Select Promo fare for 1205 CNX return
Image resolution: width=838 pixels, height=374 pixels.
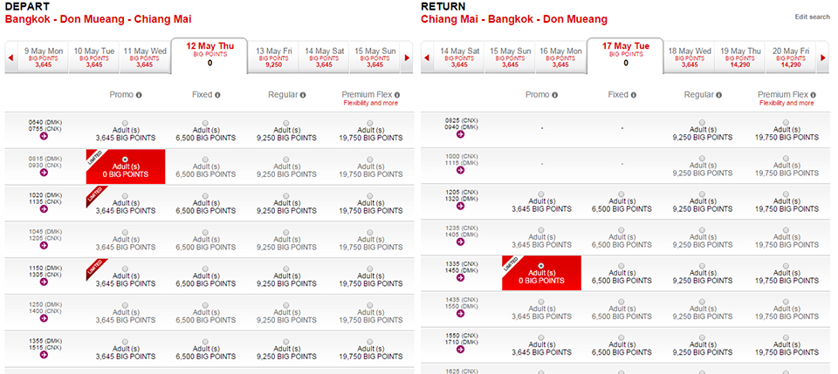click(x=541, y=194)
